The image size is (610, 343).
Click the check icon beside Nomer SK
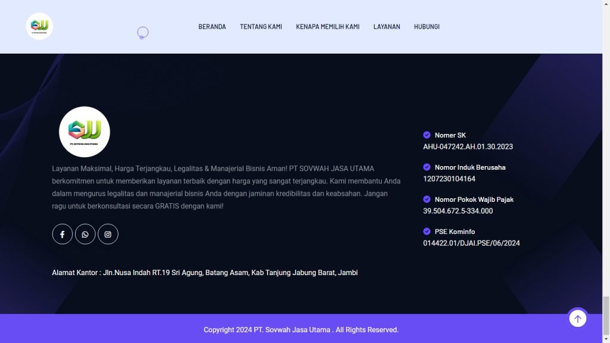(x=427, y=135)
